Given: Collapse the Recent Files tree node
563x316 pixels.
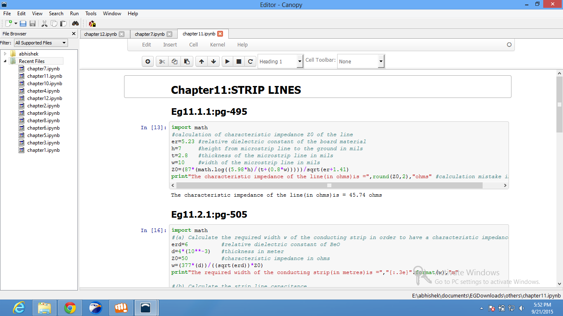Looking at the screenshot, I should (5, 61).
